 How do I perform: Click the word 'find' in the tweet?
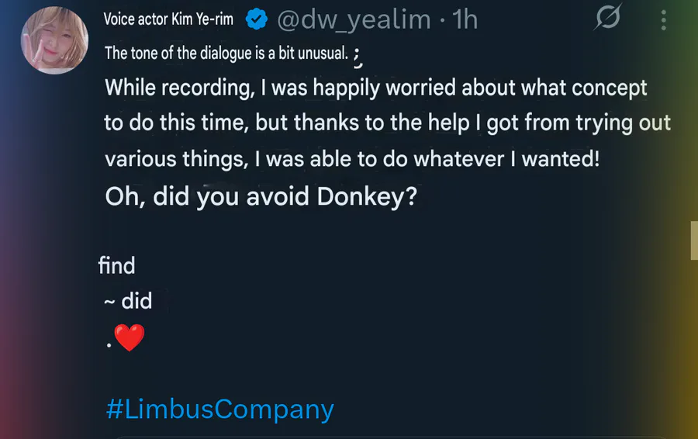click(117, 266)
